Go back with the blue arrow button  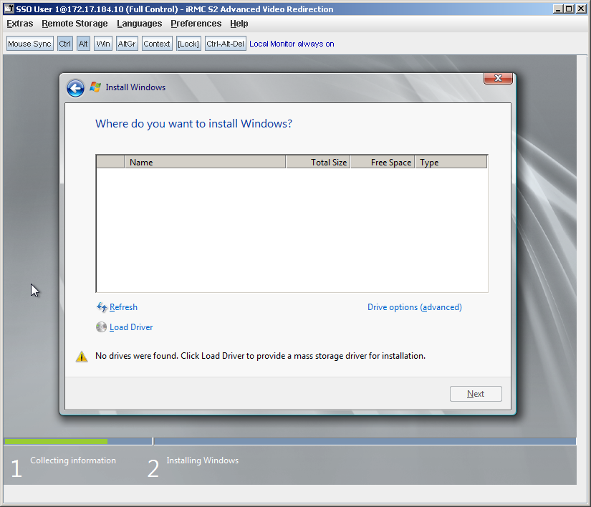click(75, 89)
